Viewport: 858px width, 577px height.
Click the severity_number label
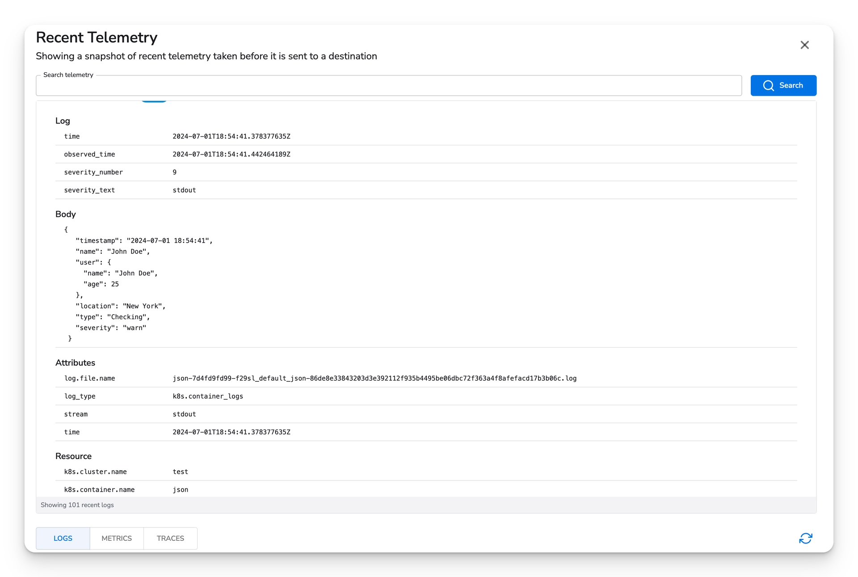pyautogui.click(x=93, y=172)
